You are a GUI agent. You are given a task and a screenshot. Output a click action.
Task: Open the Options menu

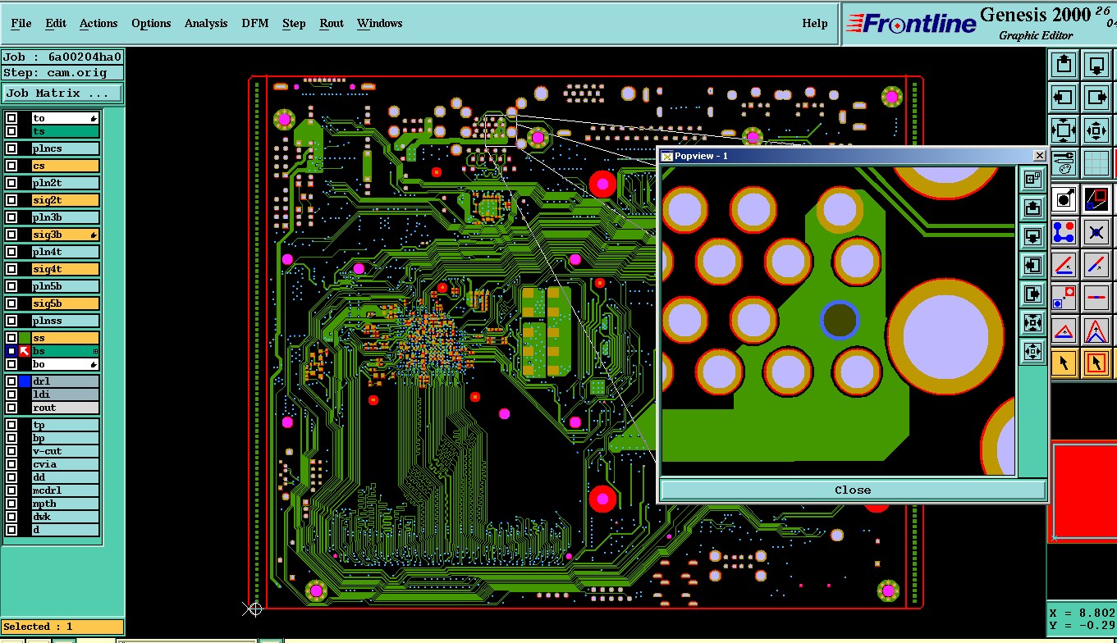151,23
